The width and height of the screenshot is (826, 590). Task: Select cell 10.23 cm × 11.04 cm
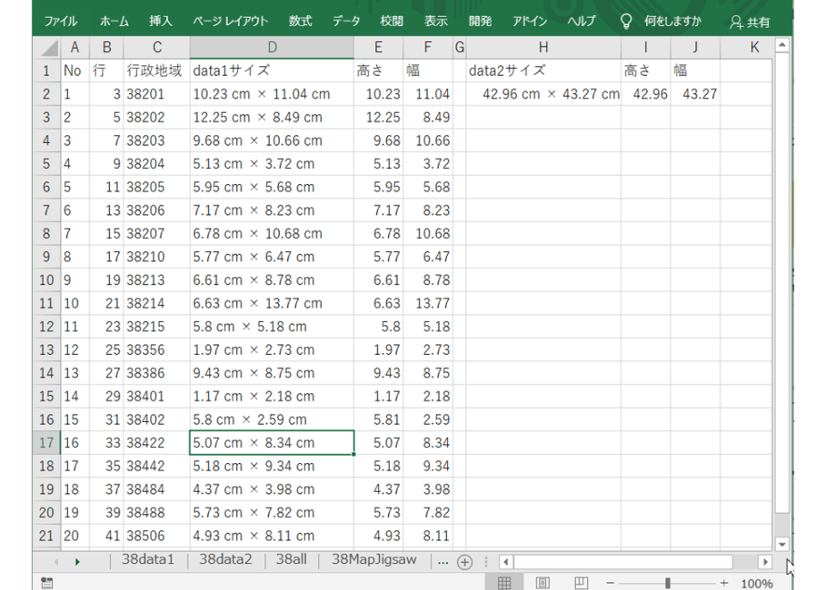272,94
